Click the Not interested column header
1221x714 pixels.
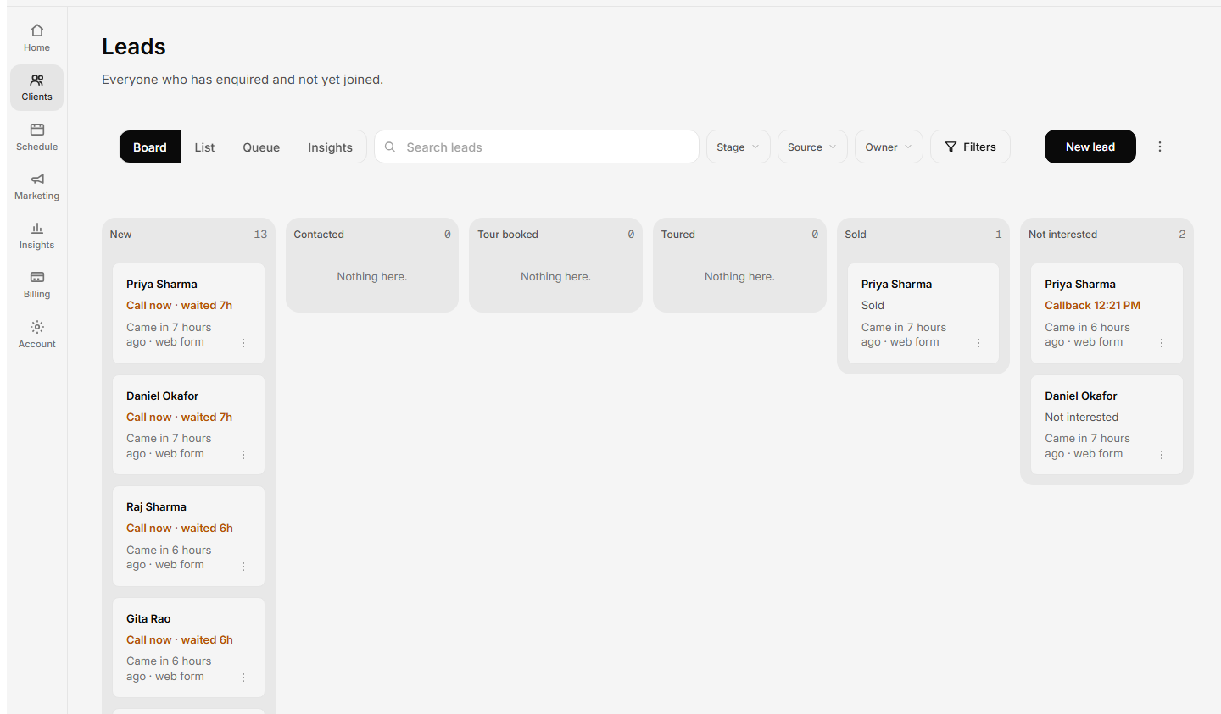1107,235
